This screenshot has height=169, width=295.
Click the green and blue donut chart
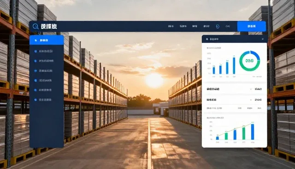(250, 61)
